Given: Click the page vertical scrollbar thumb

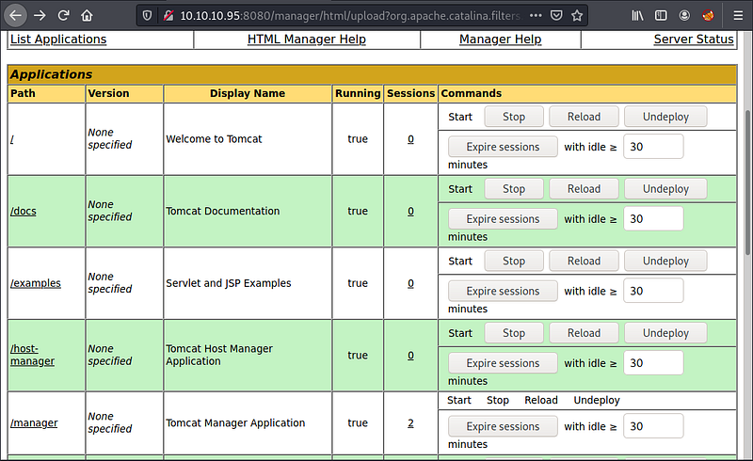Looking at the screenshot, I should (x=747, y=183).
